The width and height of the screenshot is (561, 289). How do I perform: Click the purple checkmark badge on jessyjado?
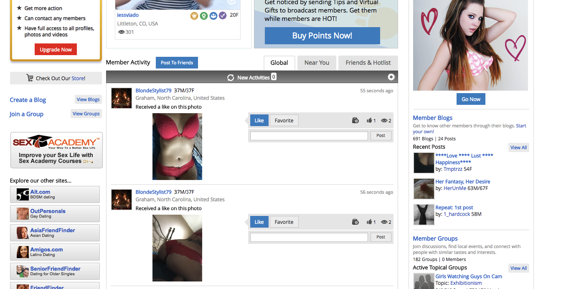pyautogui.click(x=223, y=16)
